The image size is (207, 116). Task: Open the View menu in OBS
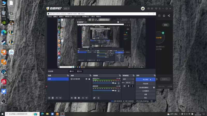[x=61, y=16]
